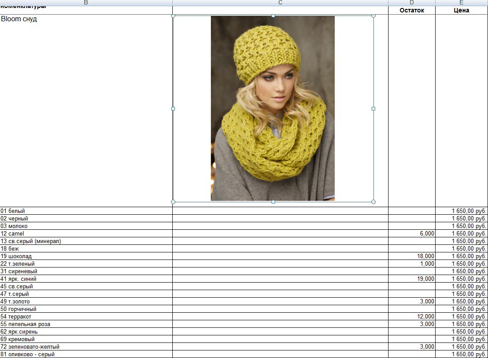Select column C header
Image resolution: width=488 pixels, height=358 pixels.
281,3
